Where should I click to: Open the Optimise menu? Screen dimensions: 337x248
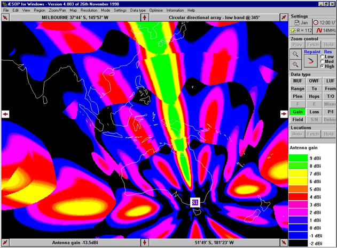[156, 10]
